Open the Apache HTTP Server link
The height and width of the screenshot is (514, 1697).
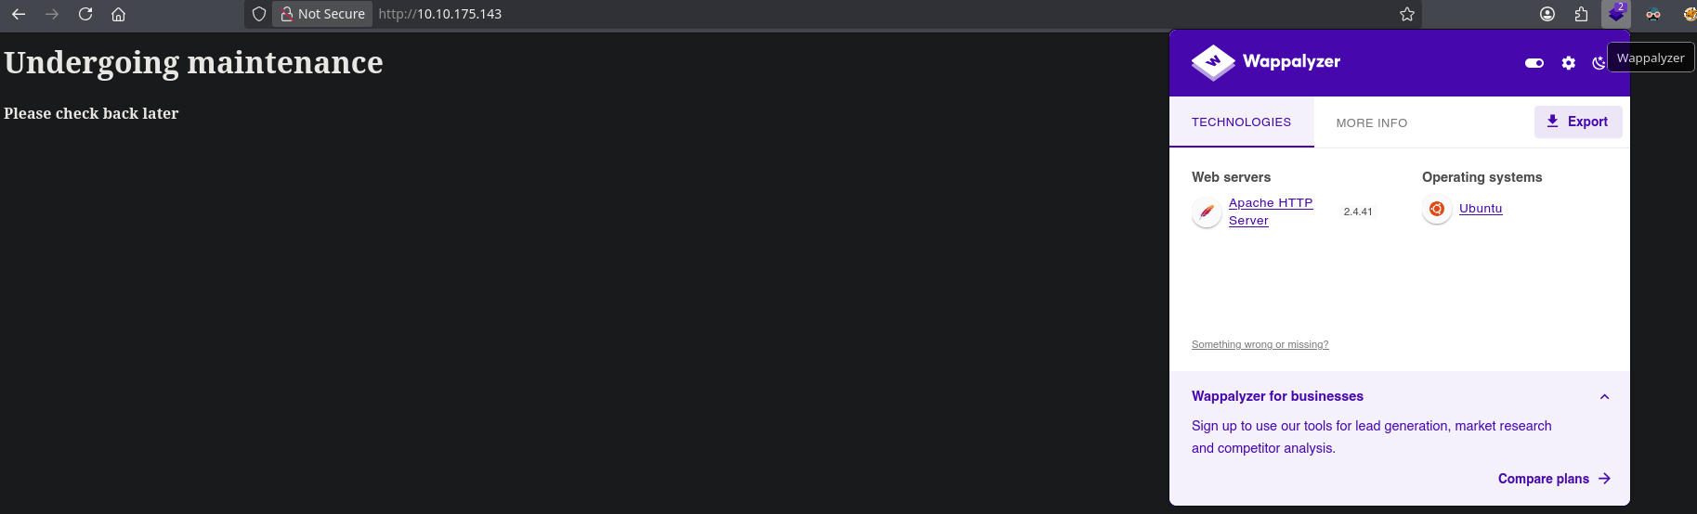coord(1271,212)
